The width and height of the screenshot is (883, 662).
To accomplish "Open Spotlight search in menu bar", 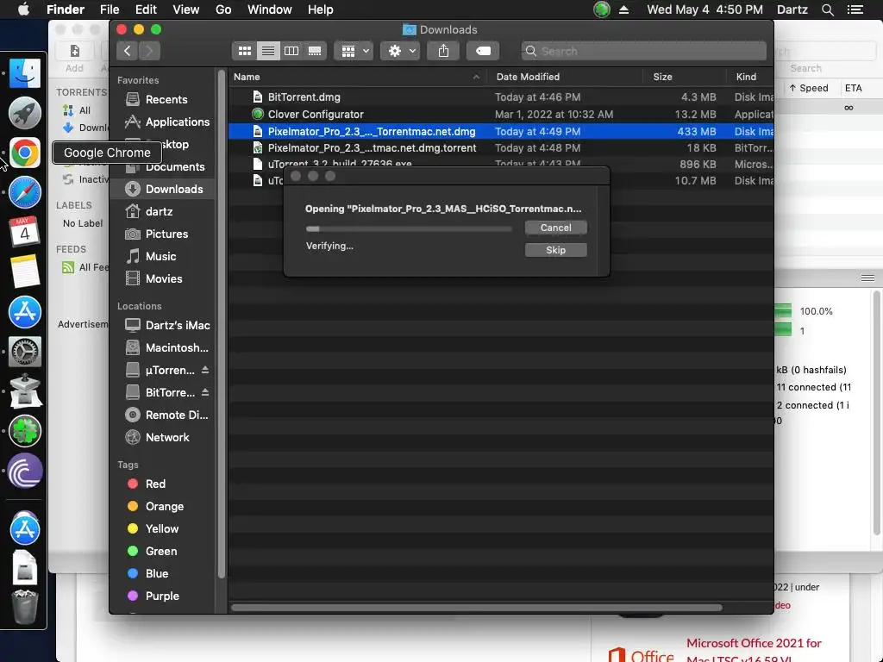I will [x=827, y=9].
